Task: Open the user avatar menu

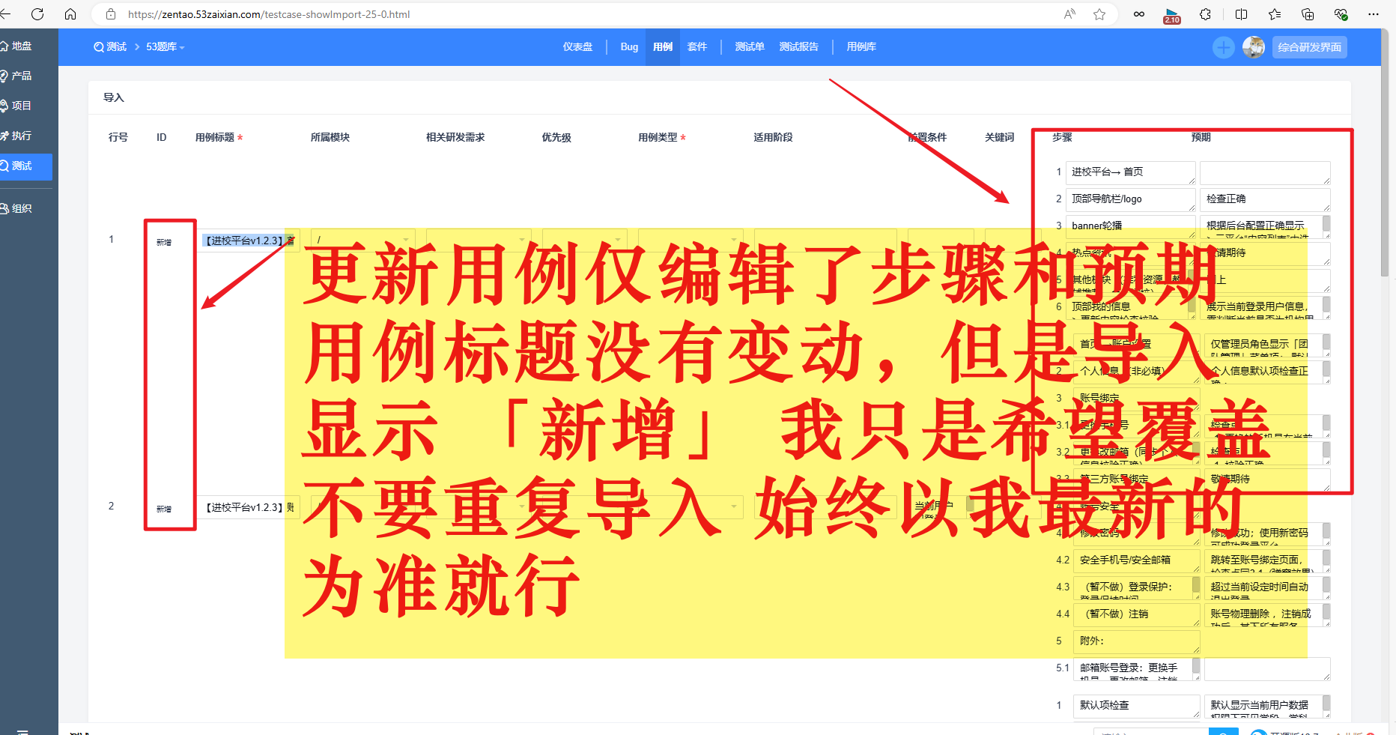Action: coord(1254,47)
